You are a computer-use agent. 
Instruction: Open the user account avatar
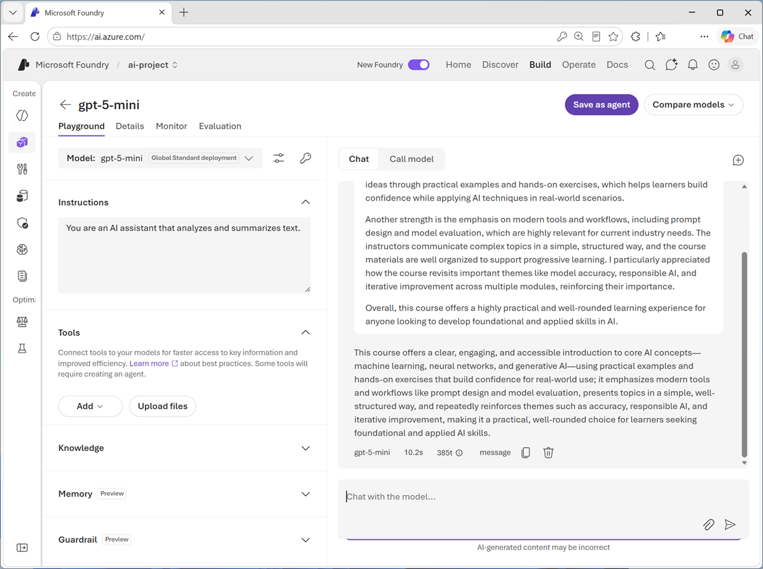[736, 65]
